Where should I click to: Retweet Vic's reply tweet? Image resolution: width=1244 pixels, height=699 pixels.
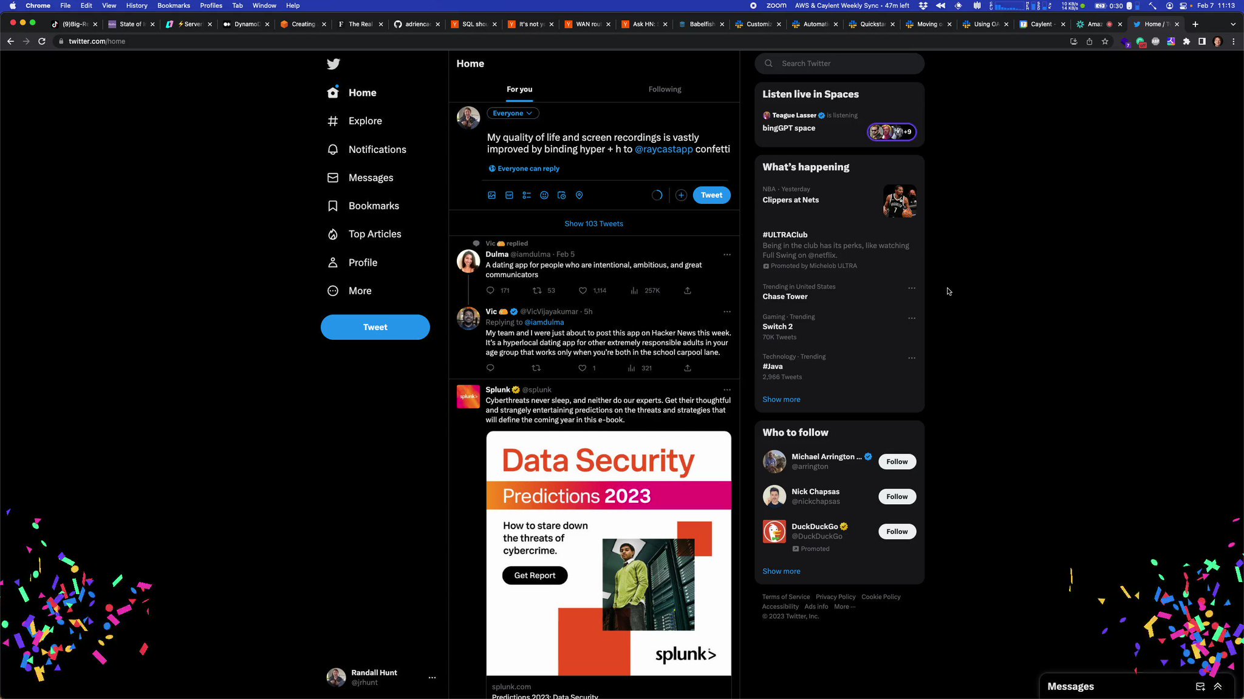pos(536,368)
